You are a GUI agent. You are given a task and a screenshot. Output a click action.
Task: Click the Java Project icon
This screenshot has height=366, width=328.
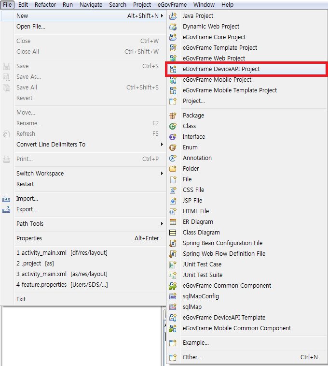point(173,16)
